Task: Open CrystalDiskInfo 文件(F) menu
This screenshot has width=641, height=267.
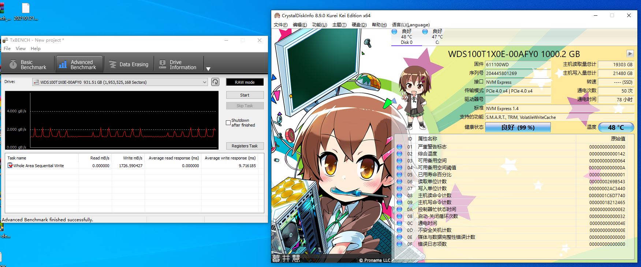Action: click(x=281, y=25)
